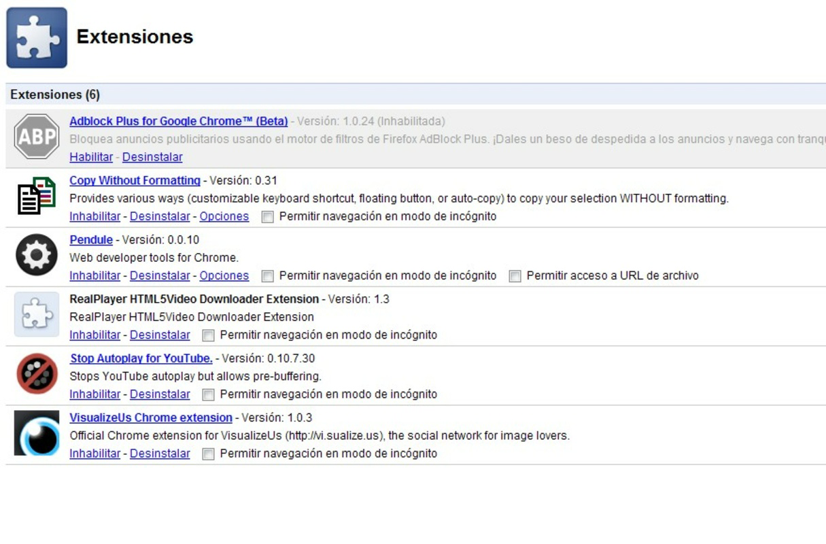Click Inhabilitar for Stop Autoplay for YouTube
826x544 pixels.
[x=94, y=394]
